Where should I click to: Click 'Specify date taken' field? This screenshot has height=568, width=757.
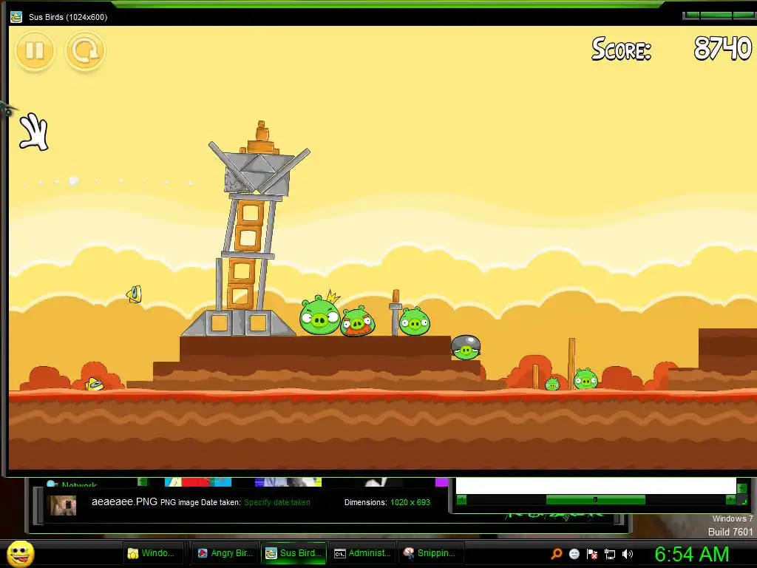[x=276, y=502]
